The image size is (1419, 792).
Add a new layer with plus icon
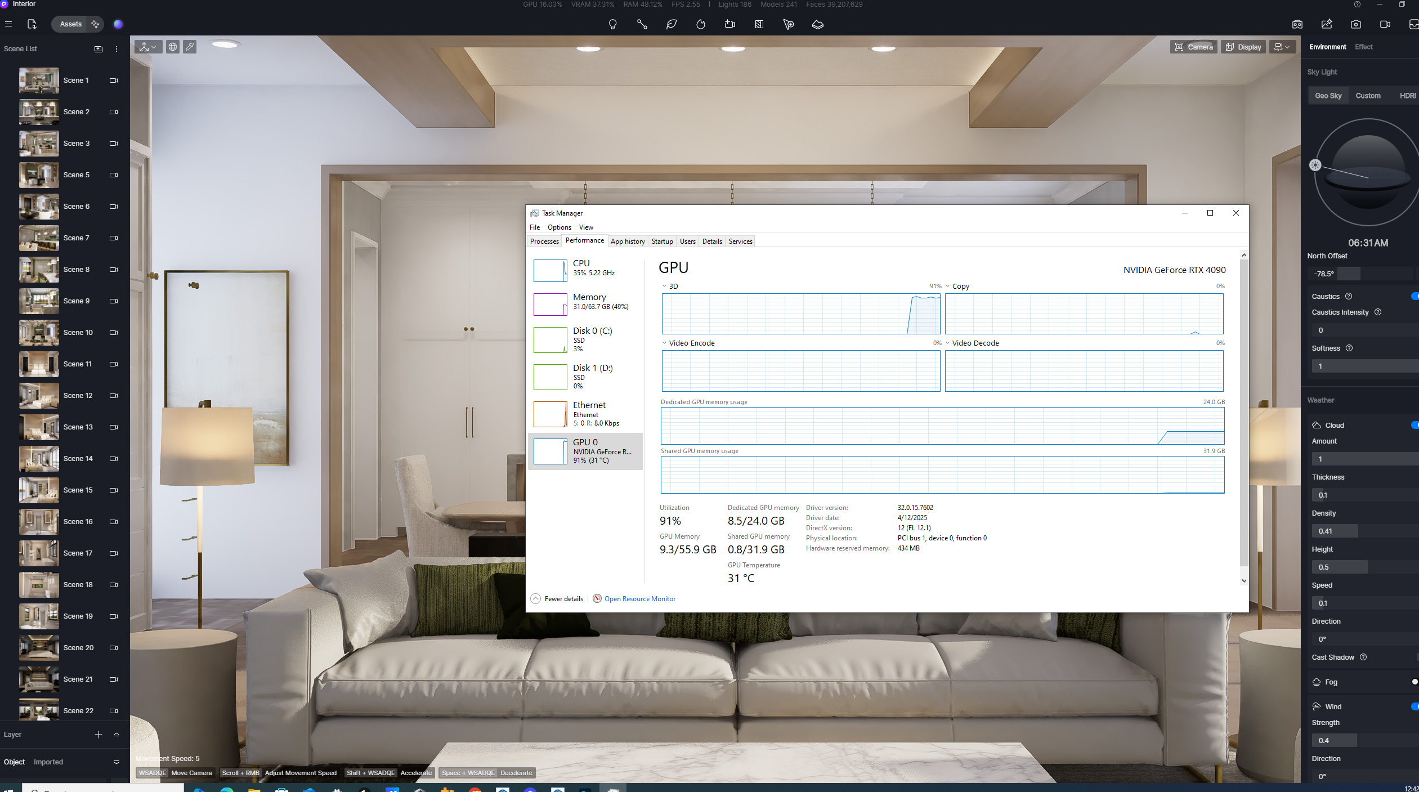(99, 735)
